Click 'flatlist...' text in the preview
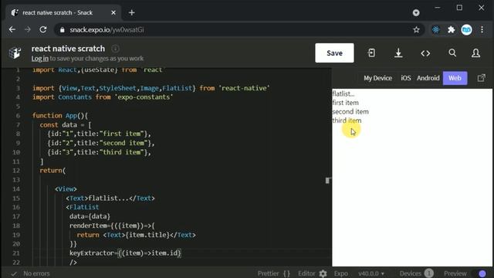The image size is (494, 278). 343,93
